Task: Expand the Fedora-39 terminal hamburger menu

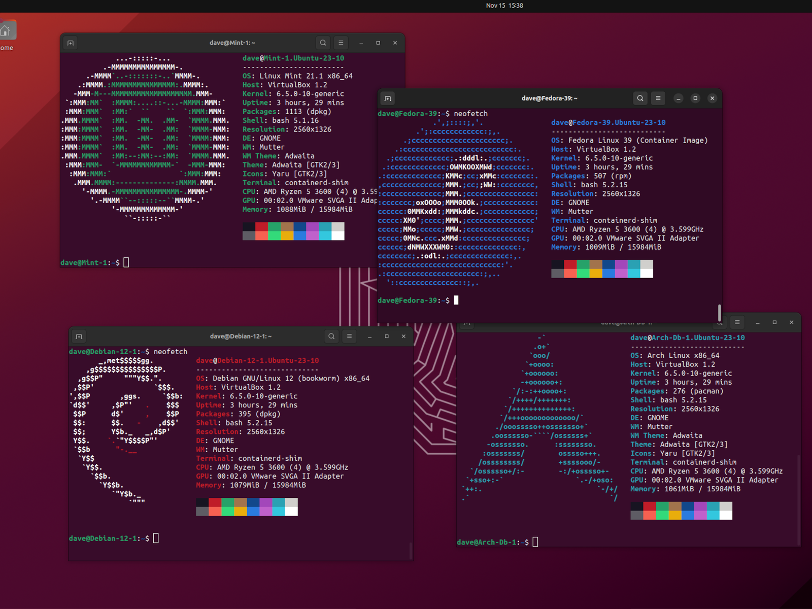Action: pyautogui.click(x=658, y=98)
